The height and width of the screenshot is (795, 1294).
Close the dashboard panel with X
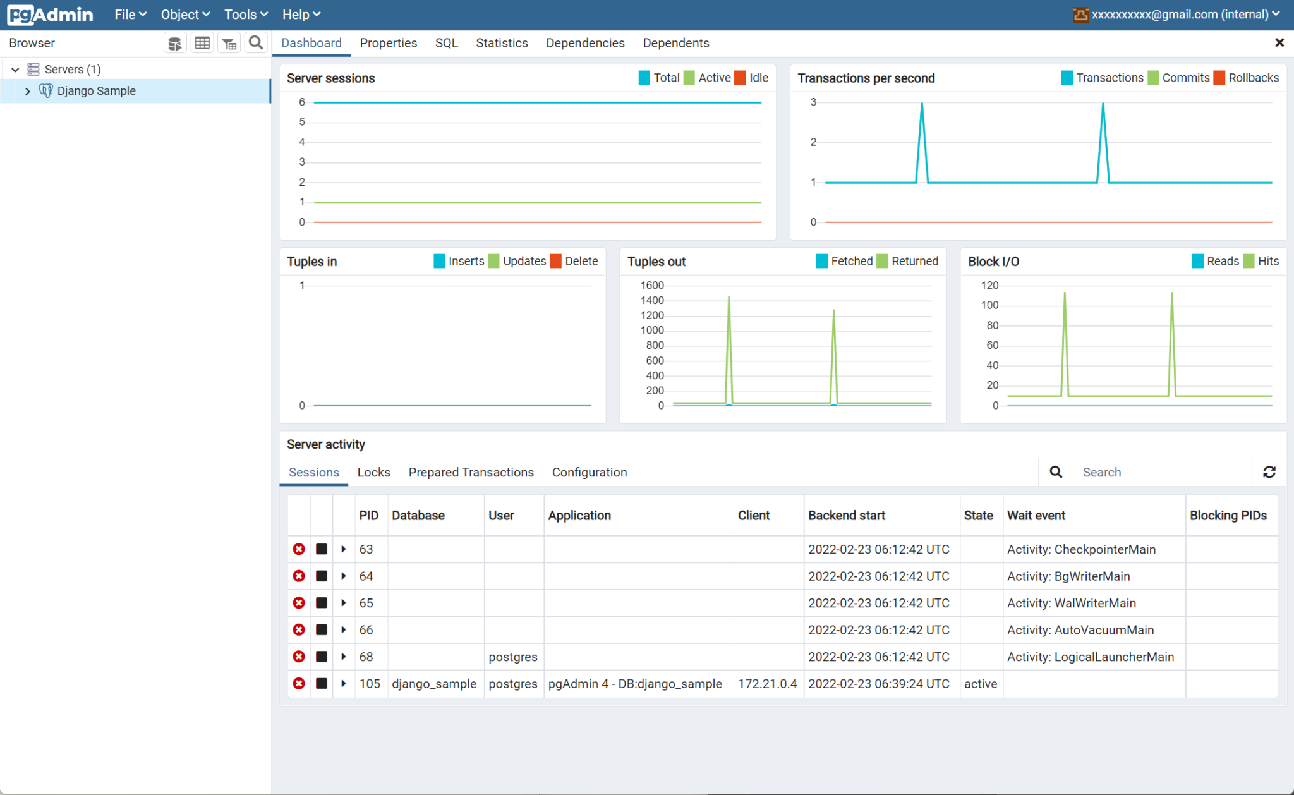(x=1279, y=42)
